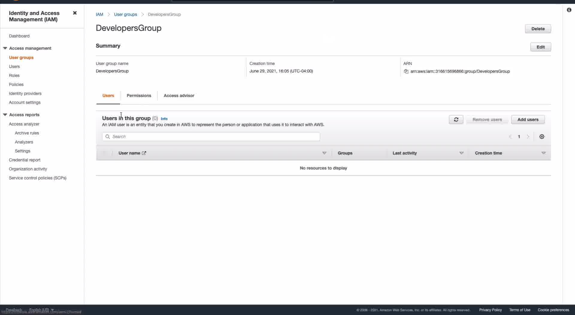This screenshot has width=575, height=315.
Task: Open the info panel icon
Action: click(569, 10)
